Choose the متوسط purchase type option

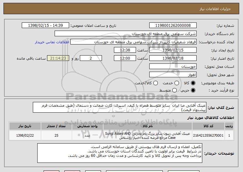[x=174, y=90]
